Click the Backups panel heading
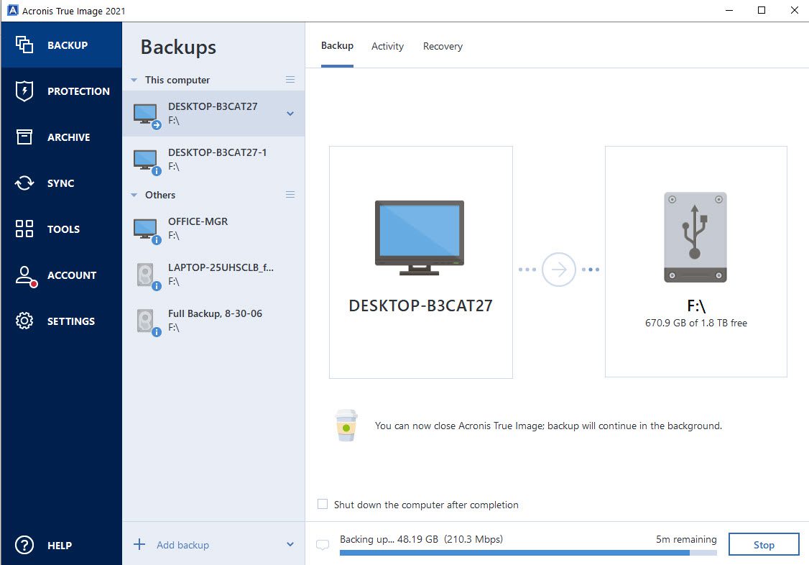 tap(178, 47)
